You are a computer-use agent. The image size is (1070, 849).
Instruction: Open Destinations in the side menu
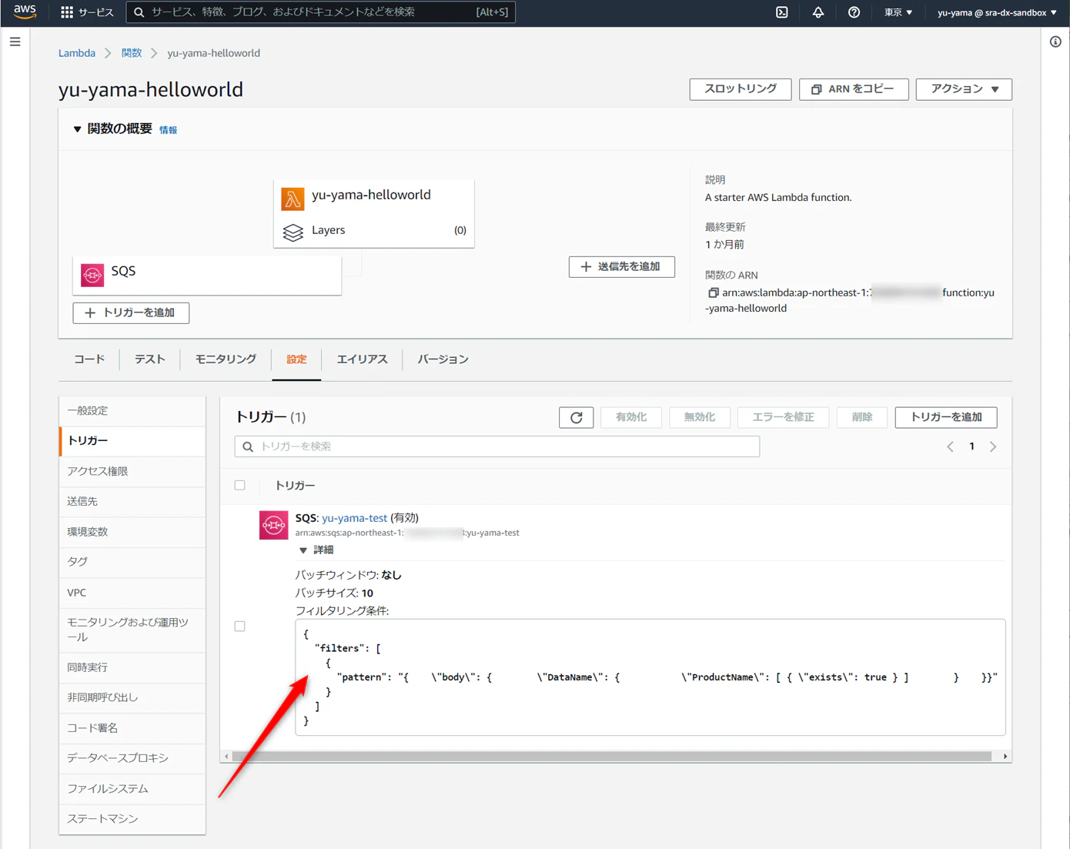[132, 501]
